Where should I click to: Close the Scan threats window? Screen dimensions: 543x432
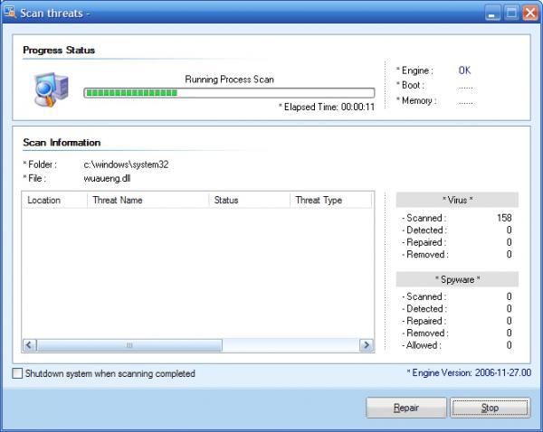[x=530, y=14]
